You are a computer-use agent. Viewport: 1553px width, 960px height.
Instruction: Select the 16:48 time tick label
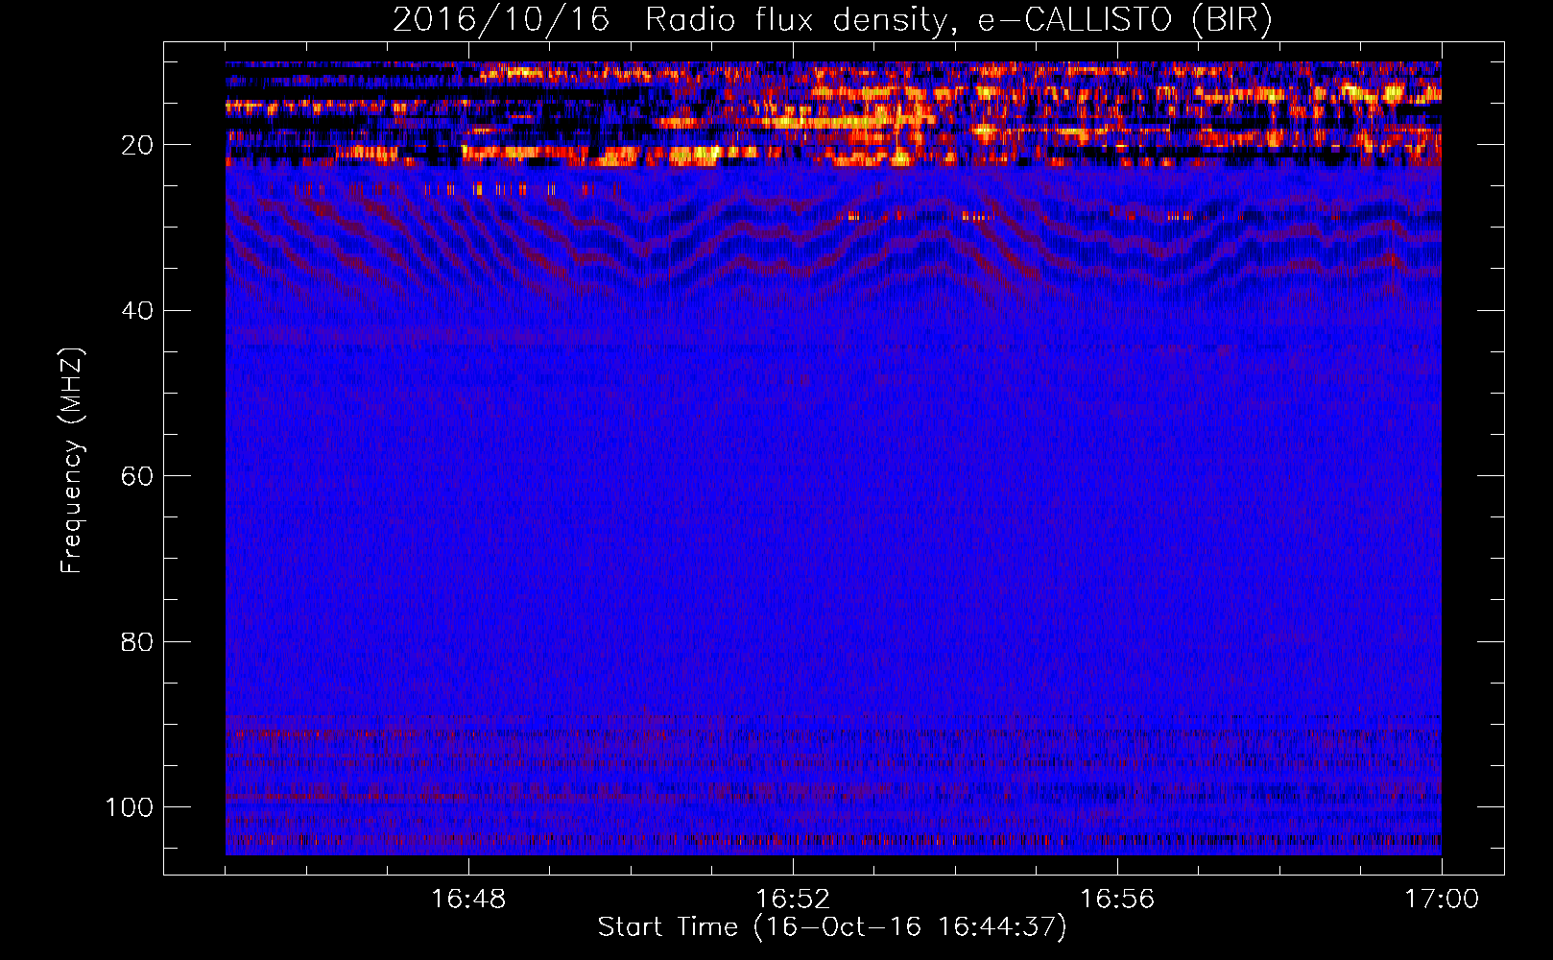pyautogui.click(x=468, y=900)
